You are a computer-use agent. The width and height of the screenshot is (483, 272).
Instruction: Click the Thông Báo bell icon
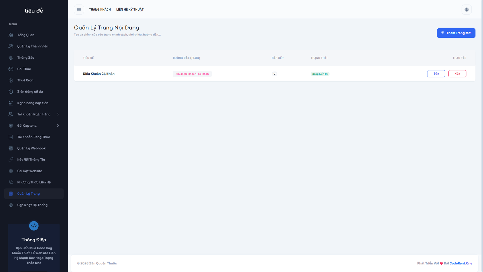tap(11, 58)
